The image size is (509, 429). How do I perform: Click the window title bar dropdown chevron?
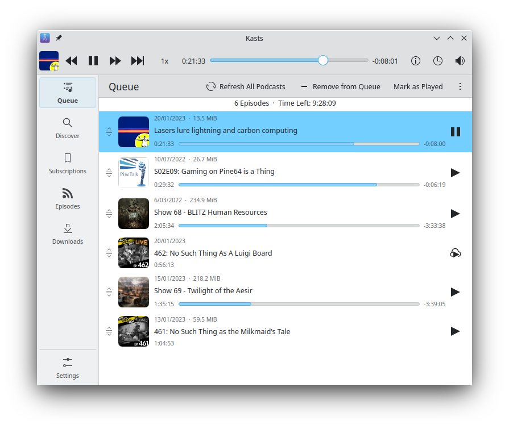click(437, 38)
